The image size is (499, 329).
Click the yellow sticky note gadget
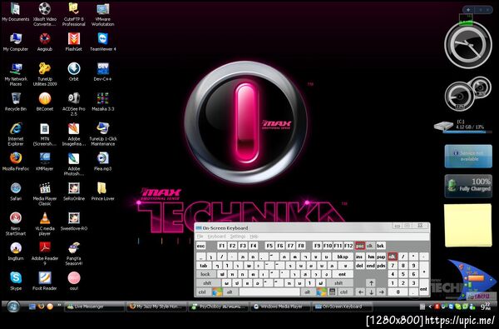[x=467, y=225]
